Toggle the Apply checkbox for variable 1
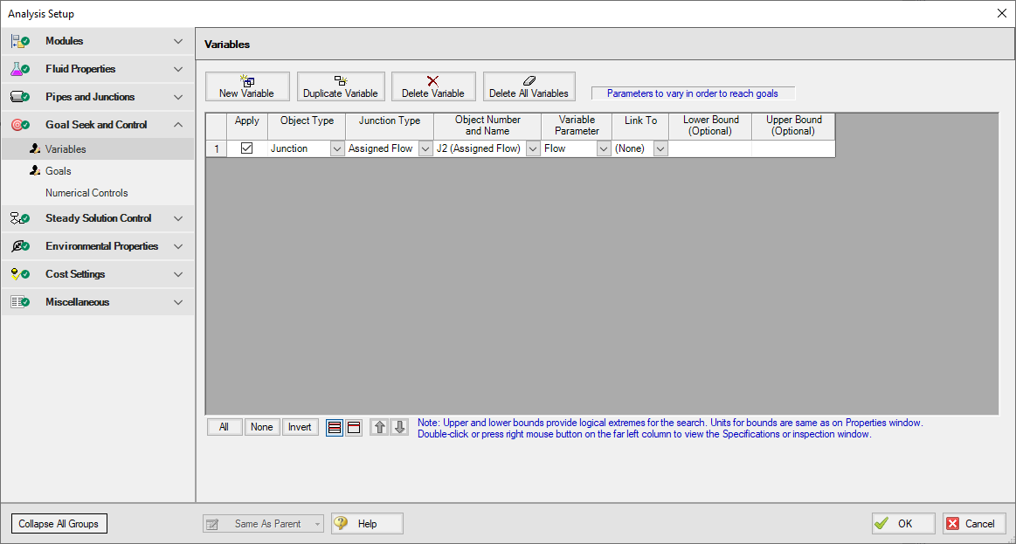The width and height of the screenshot is (1016, 544). point(246,148)
